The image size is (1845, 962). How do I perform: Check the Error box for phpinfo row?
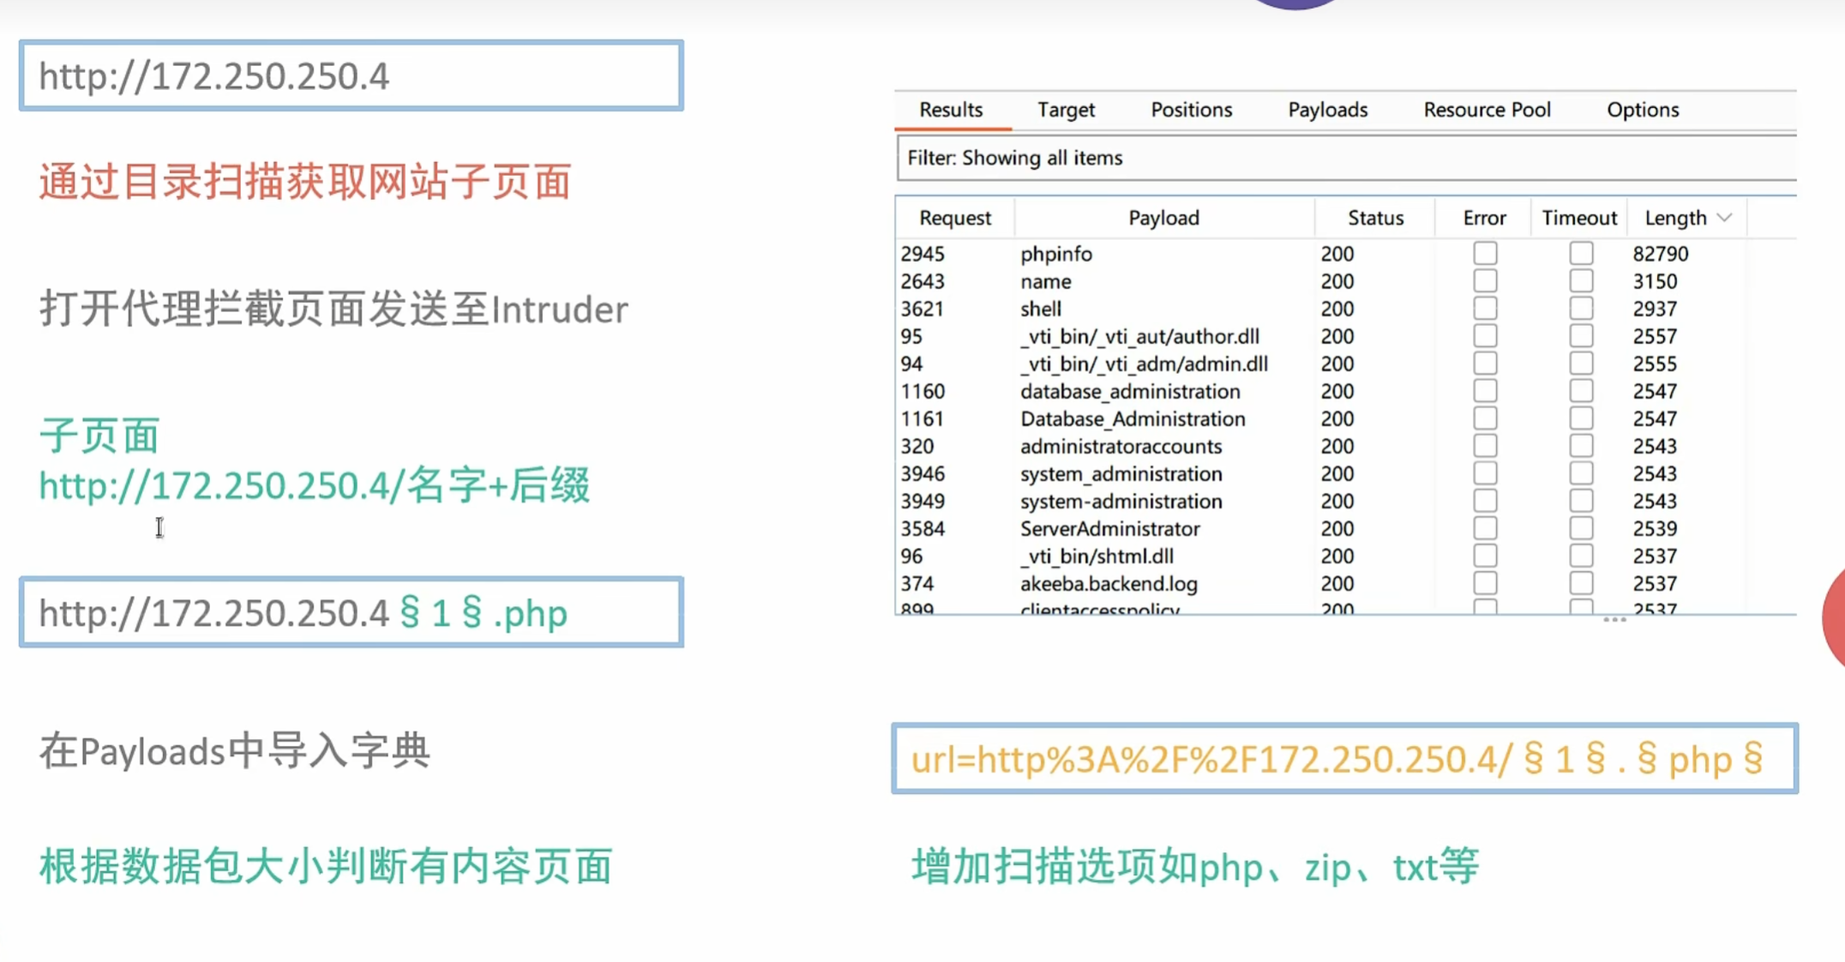1485,254
